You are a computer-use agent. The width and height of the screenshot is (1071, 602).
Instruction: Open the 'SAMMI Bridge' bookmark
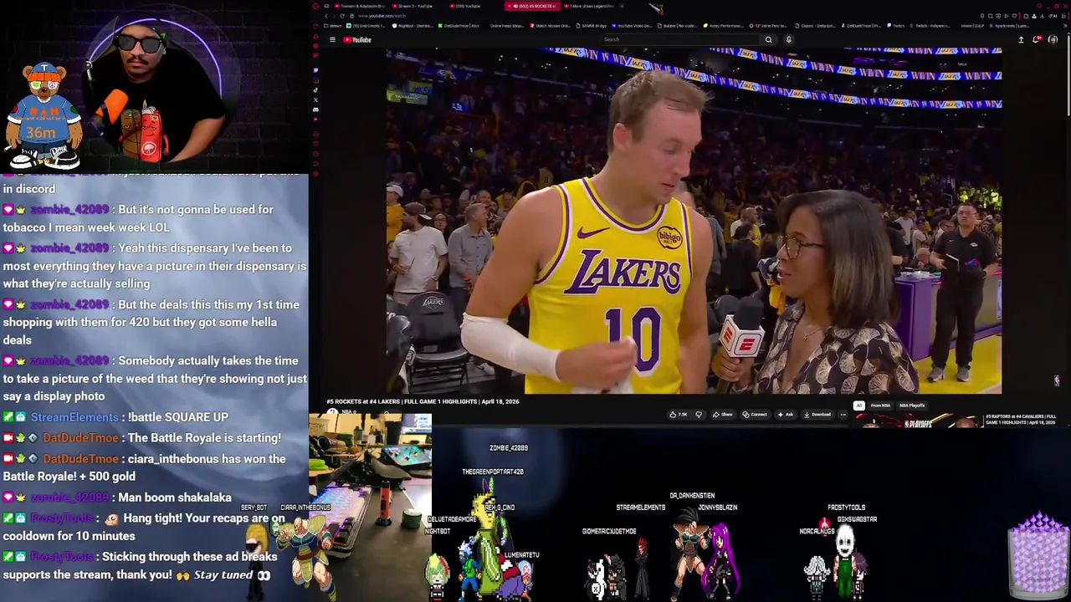pos(591,26)
